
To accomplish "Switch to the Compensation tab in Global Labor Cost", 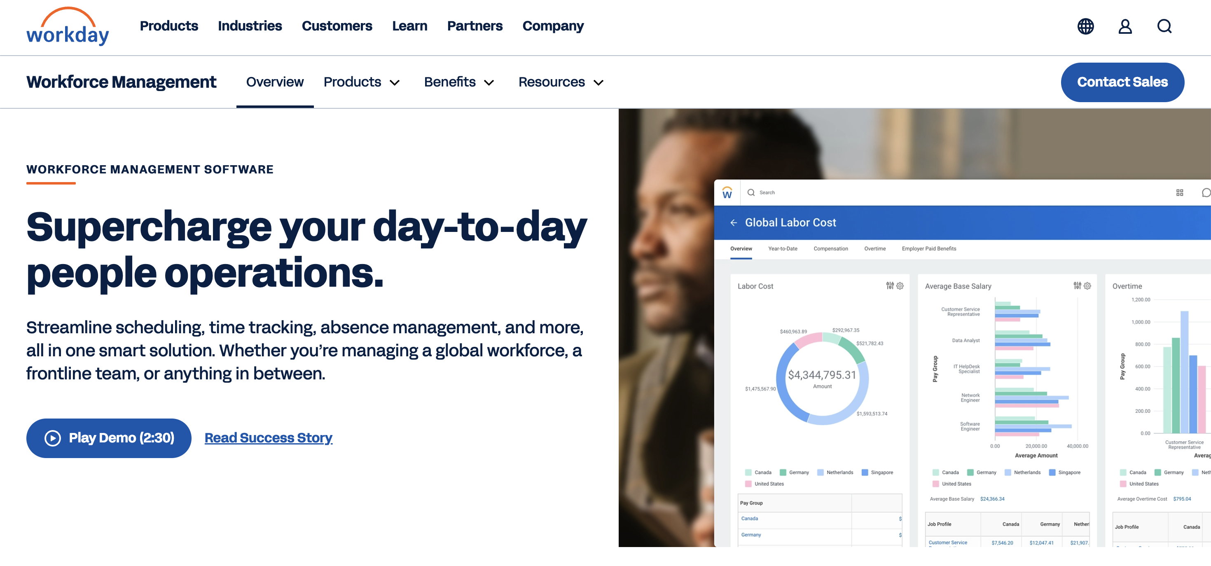I will pyautogui.click(x=831, y=249).
